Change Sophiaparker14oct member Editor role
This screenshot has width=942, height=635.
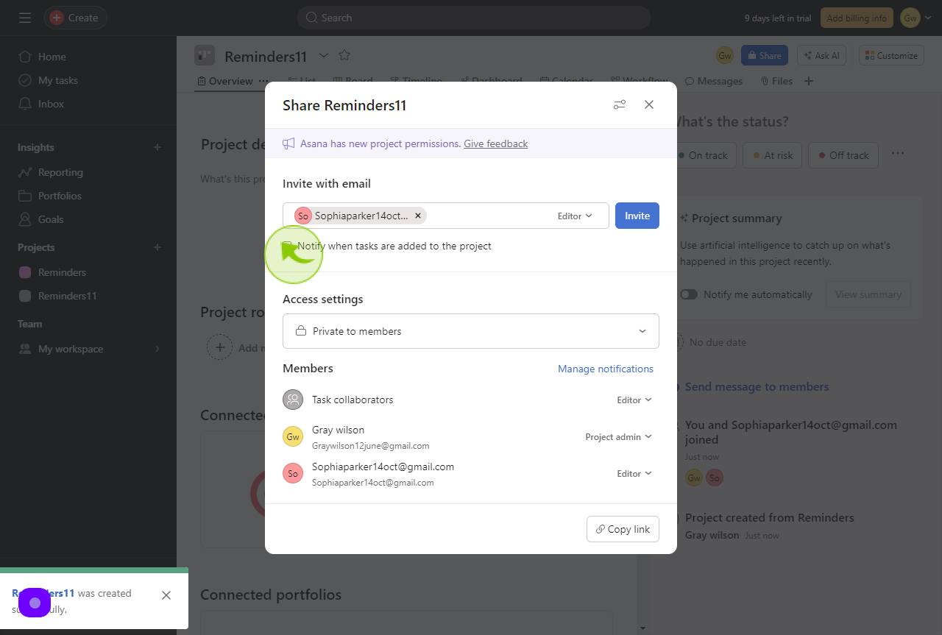coord(634,473)
